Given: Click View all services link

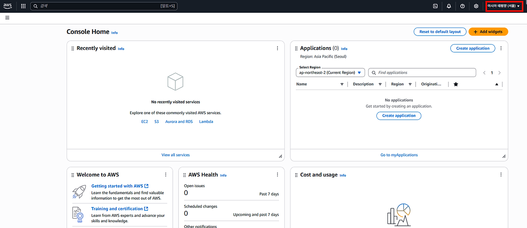Looking at the screenshot, I should coord(175,155).
